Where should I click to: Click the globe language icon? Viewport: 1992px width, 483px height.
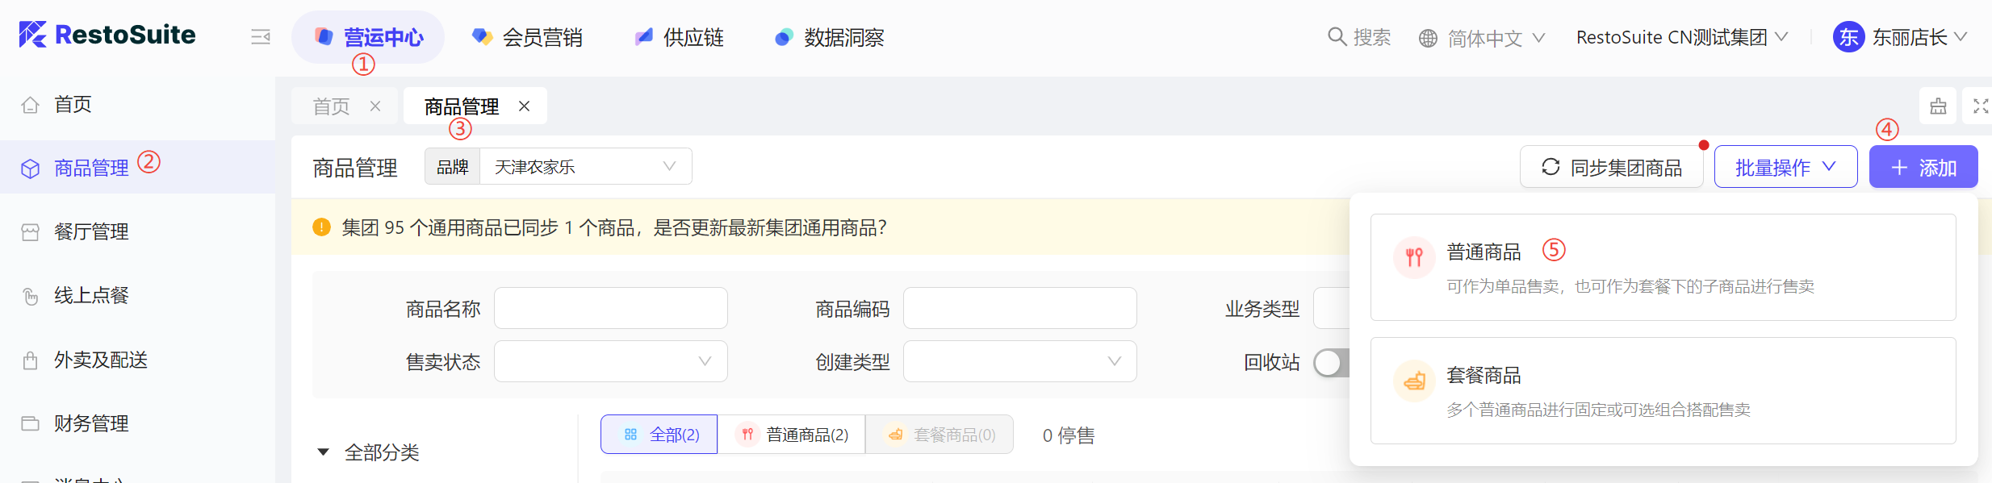tap(1428, 38)
